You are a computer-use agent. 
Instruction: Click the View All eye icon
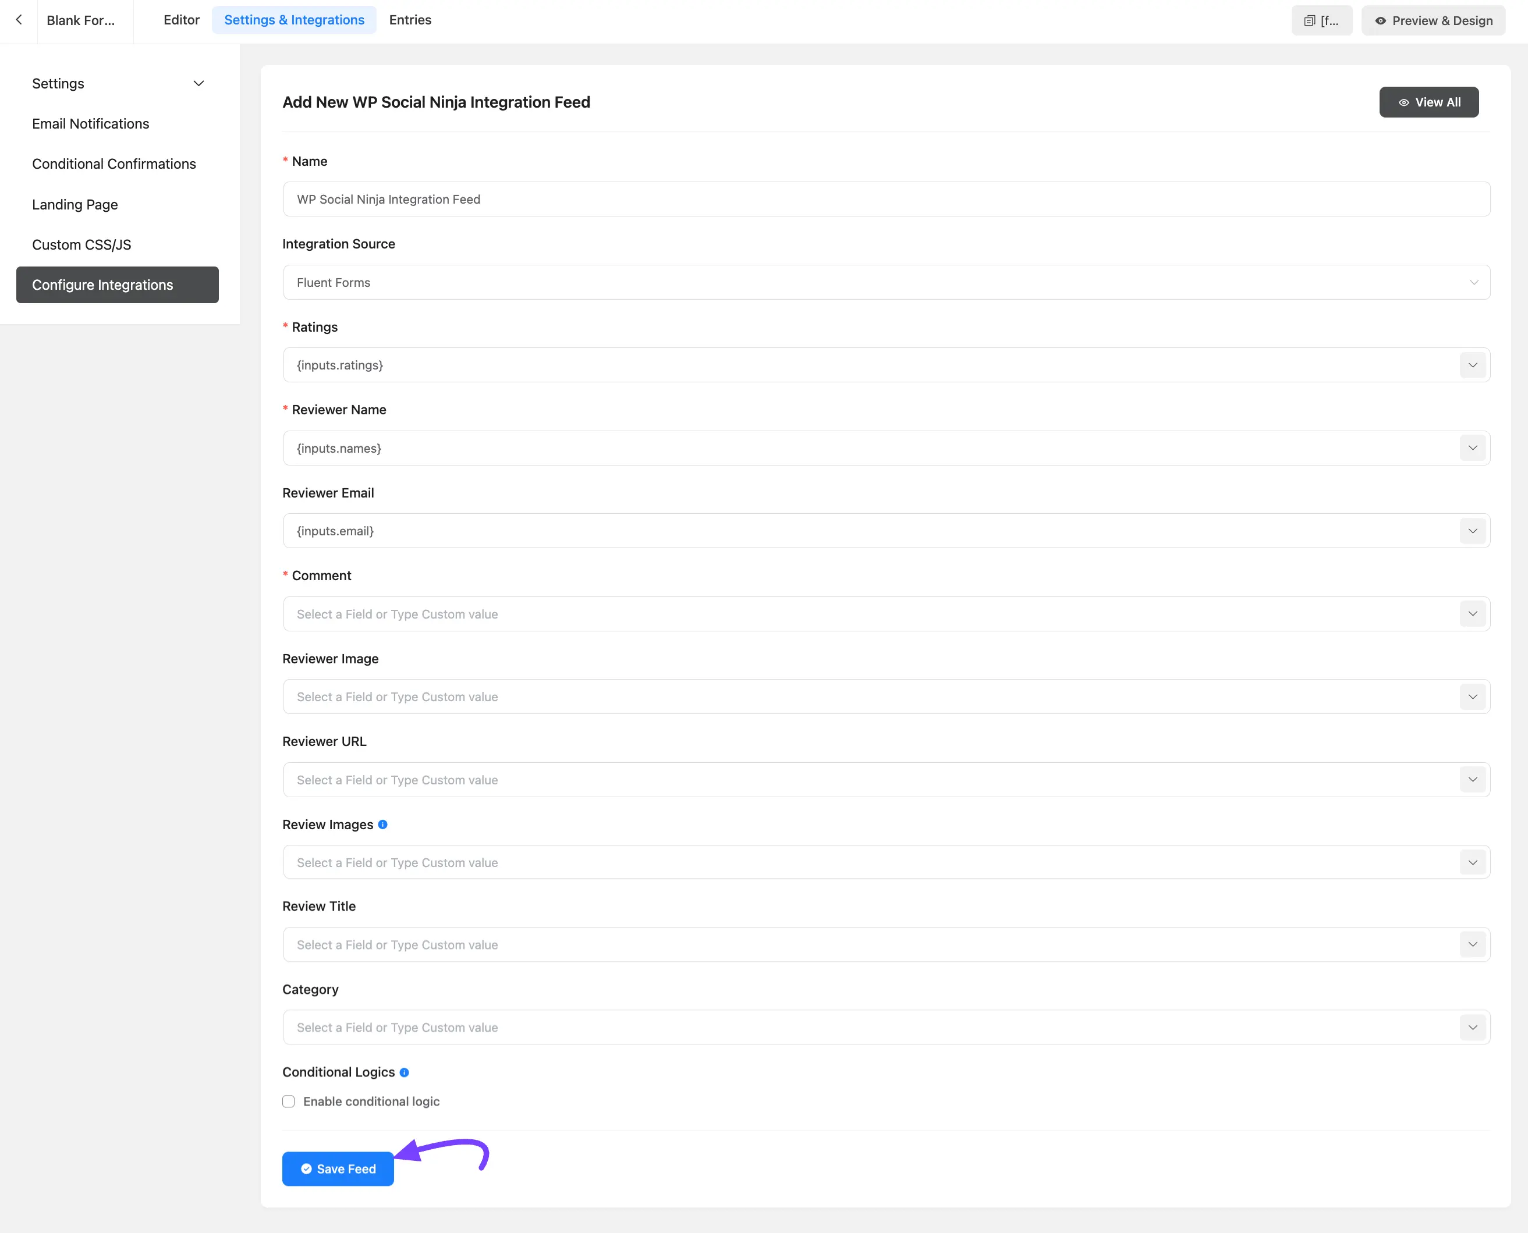[1403, 102]
